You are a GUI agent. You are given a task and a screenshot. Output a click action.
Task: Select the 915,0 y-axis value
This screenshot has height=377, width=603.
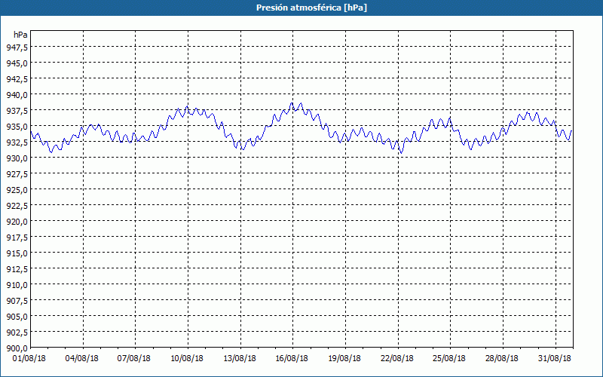17,253
